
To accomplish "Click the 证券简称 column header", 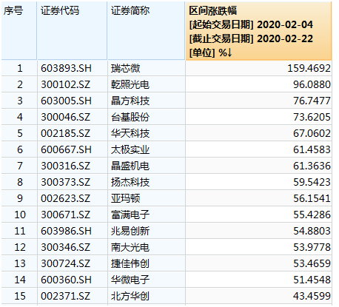I will [146, 31].
